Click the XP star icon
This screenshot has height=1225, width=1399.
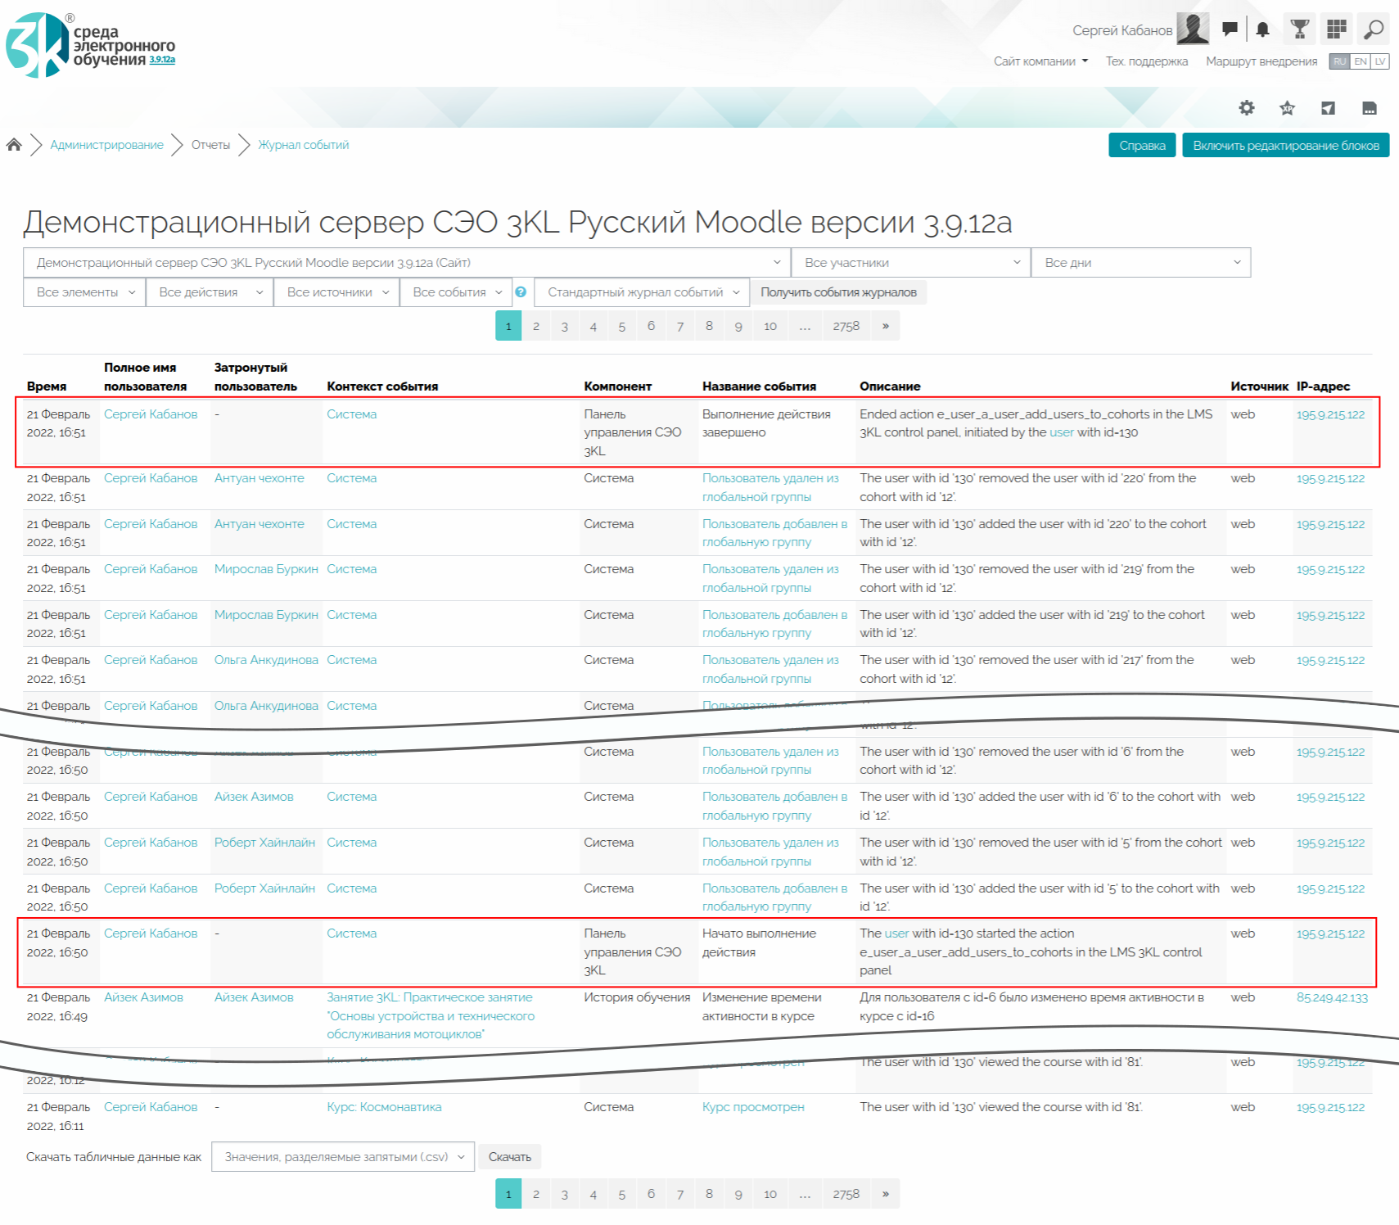[1287, 108]
